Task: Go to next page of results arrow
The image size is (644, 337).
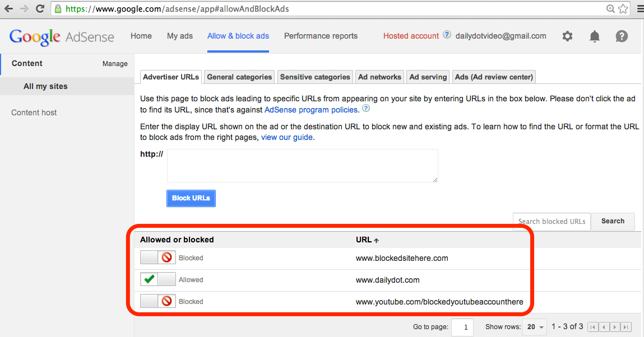Action: tap(615, 327)
